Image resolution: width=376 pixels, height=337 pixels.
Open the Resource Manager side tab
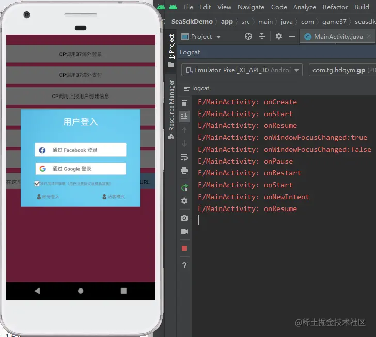tap(171, 109)
